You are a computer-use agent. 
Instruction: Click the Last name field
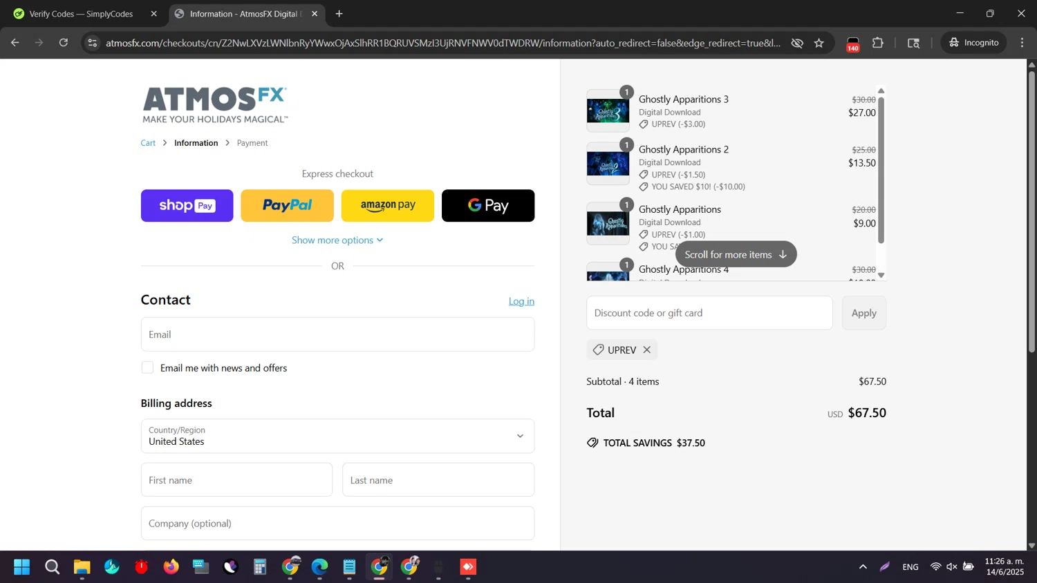(438, 479)
